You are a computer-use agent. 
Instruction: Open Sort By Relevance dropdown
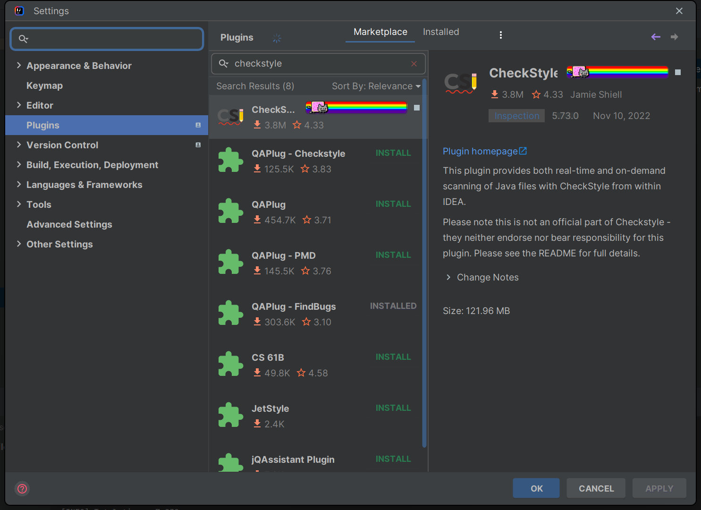(x=376, y=86)
